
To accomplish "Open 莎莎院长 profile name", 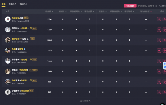I will click(x=20, y=28).
